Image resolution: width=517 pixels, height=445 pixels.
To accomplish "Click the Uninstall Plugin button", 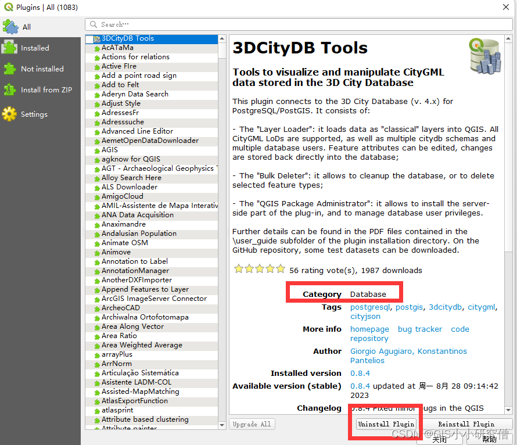I will pyautogui.click(x=386, y=424).
